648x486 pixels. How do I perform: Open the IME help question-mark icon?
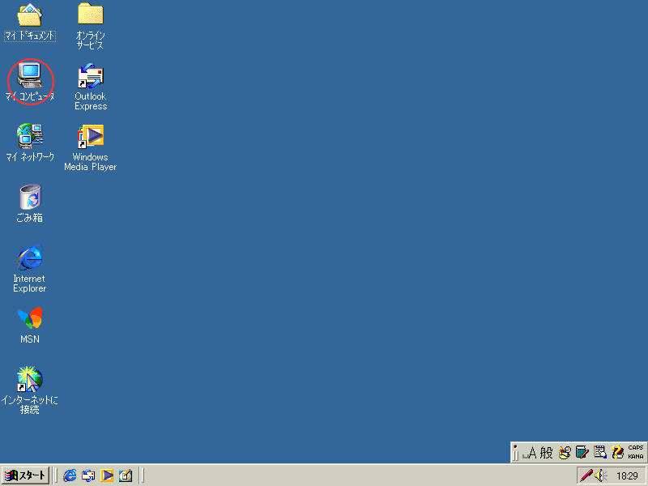pyautogui.click(x=617, y=453)
